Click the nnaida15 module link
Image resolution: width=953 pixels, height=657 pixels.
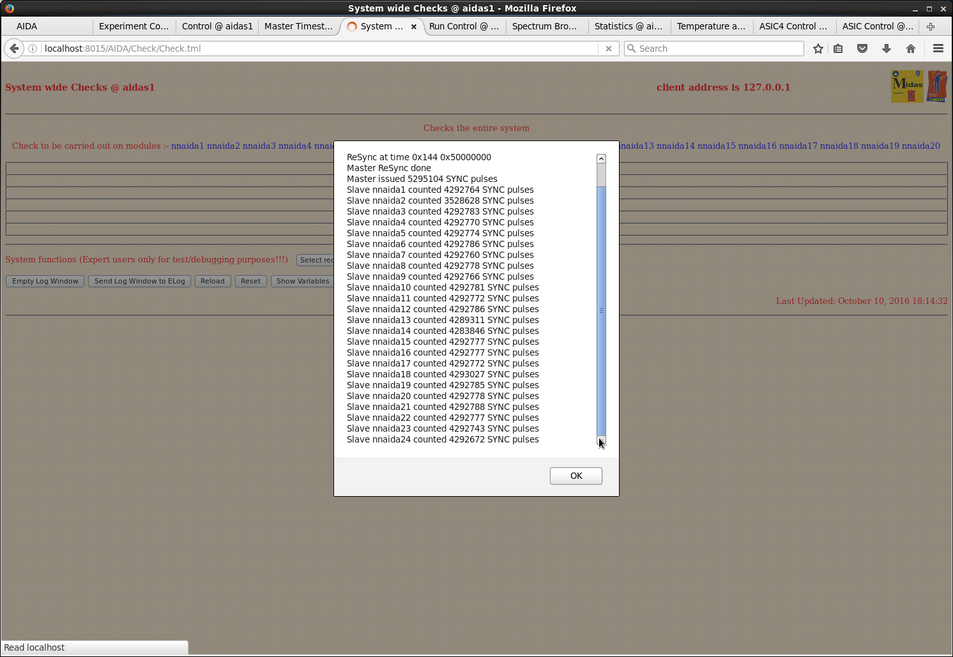point(717,146)
